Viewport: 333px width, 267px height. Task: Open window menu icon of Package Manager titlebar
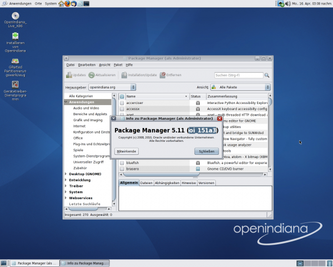[x=66, y=58]
